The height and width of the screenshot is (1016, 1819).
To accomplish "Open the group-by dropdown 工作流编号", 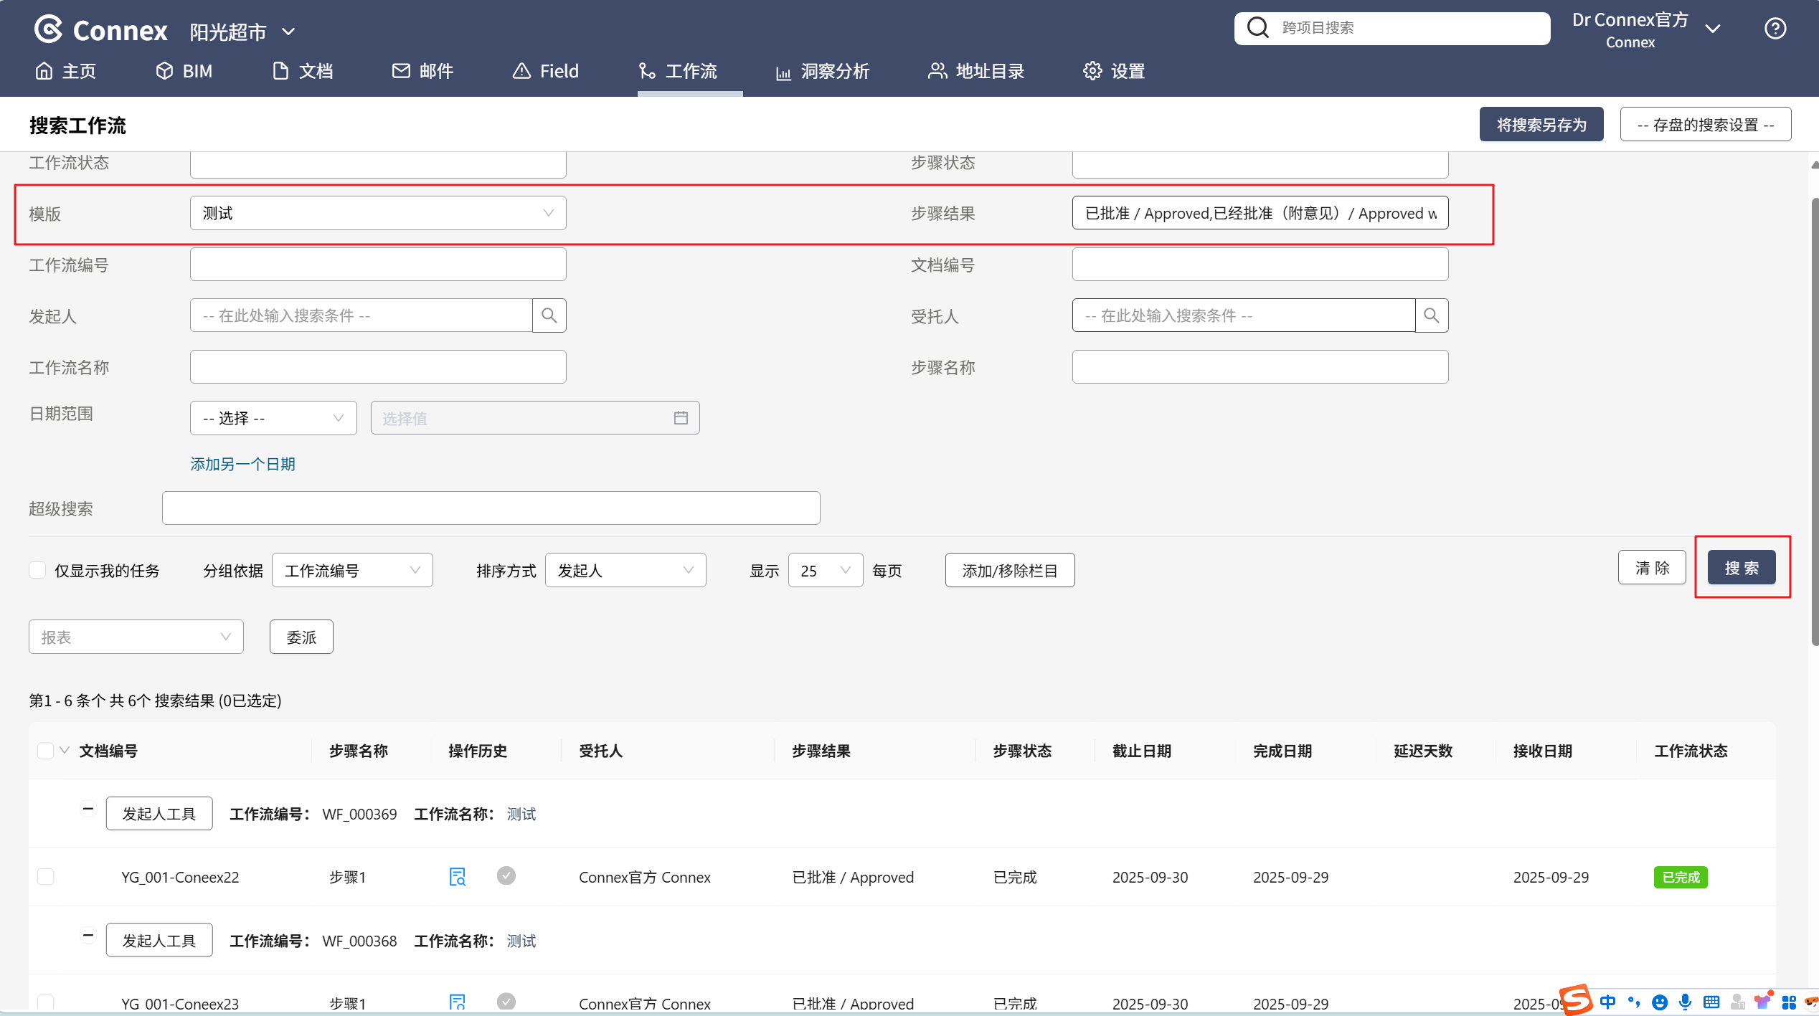I will (x=351, y=570).
